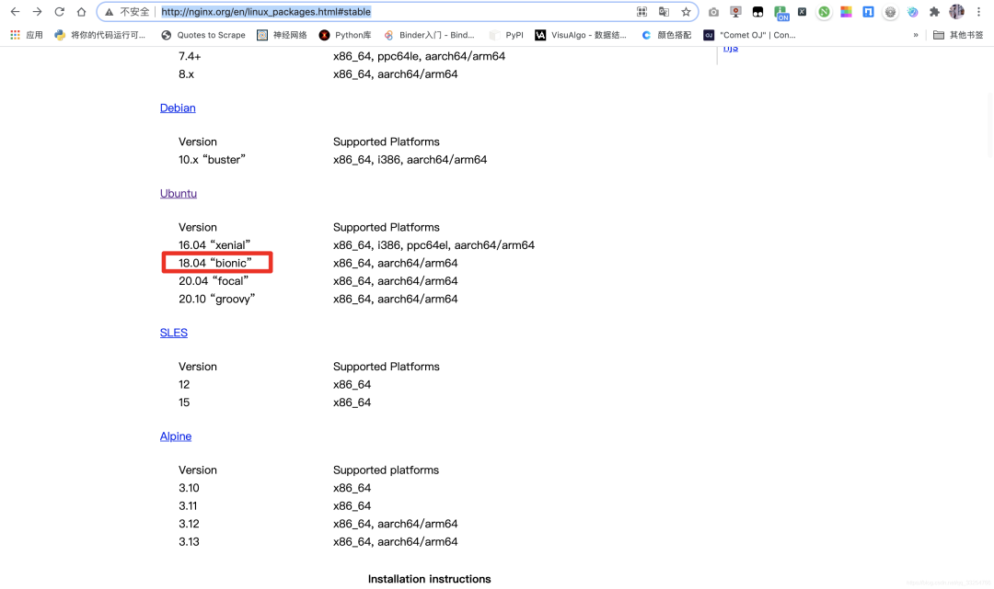Open the browser home page
Screen dimensions: 994x589
point(81,11)
